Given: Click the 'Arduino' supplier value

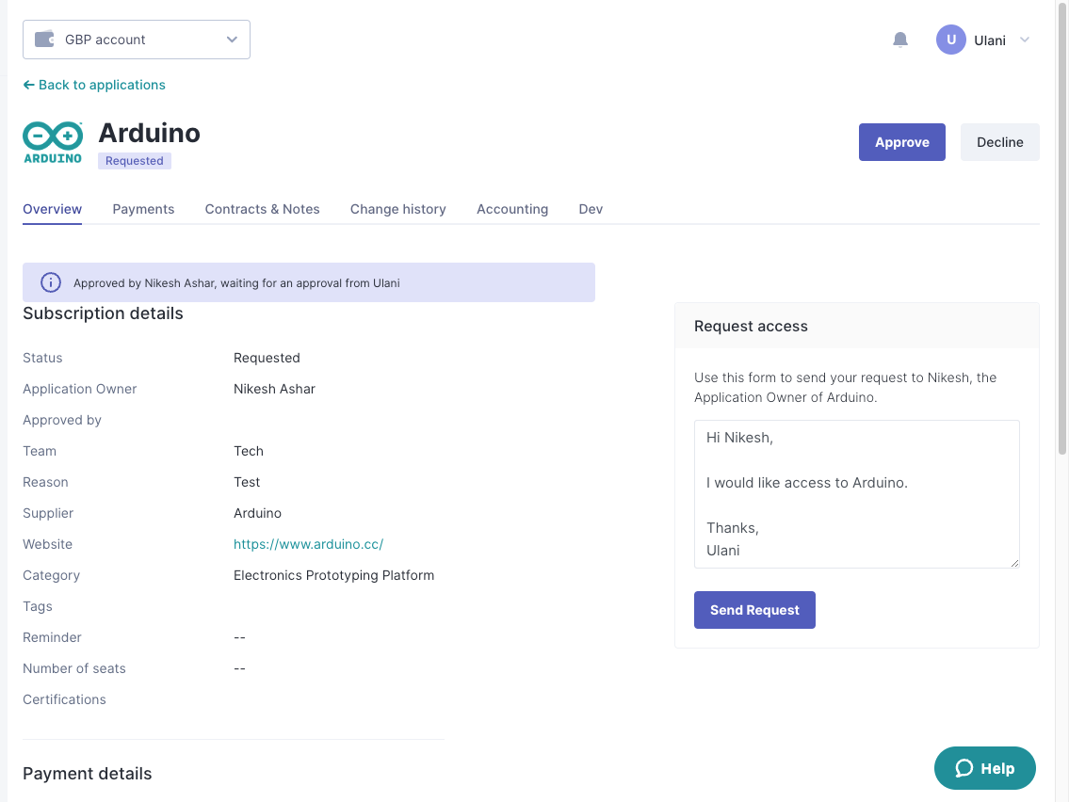Looking at the screenshot, I should click(x=257, y=513).
